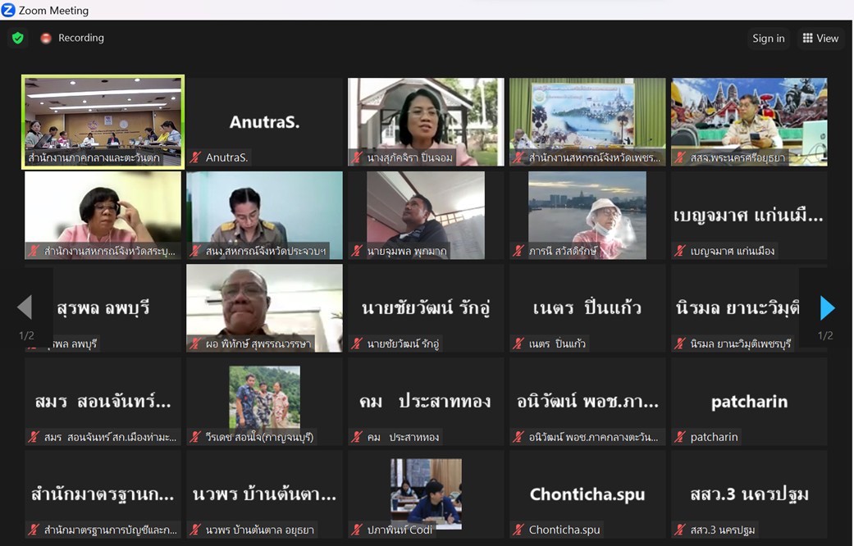Viewport: 854px width, 546px height.
Task: Click the Zoom logo in title bar
Action: point(8,10)
